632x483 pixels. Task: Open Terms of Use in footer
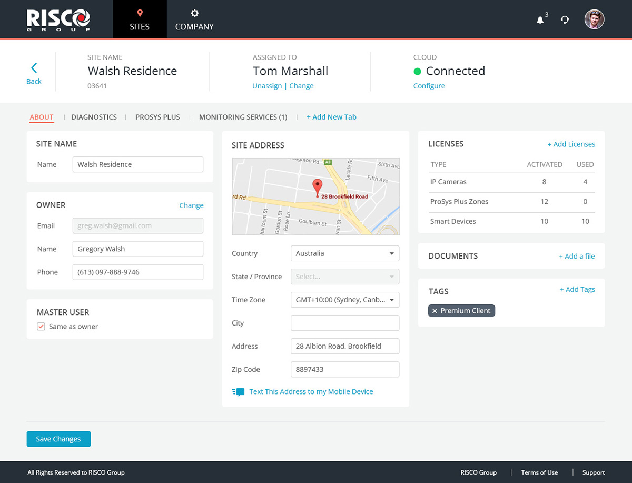pos(539,472)
